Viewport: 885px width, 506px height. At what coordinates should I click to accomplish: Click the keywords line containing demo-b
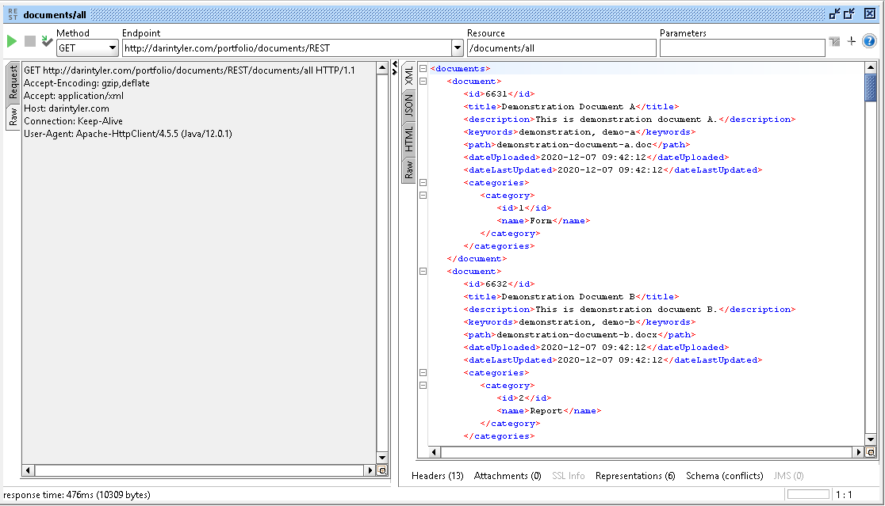pos(580,322)
